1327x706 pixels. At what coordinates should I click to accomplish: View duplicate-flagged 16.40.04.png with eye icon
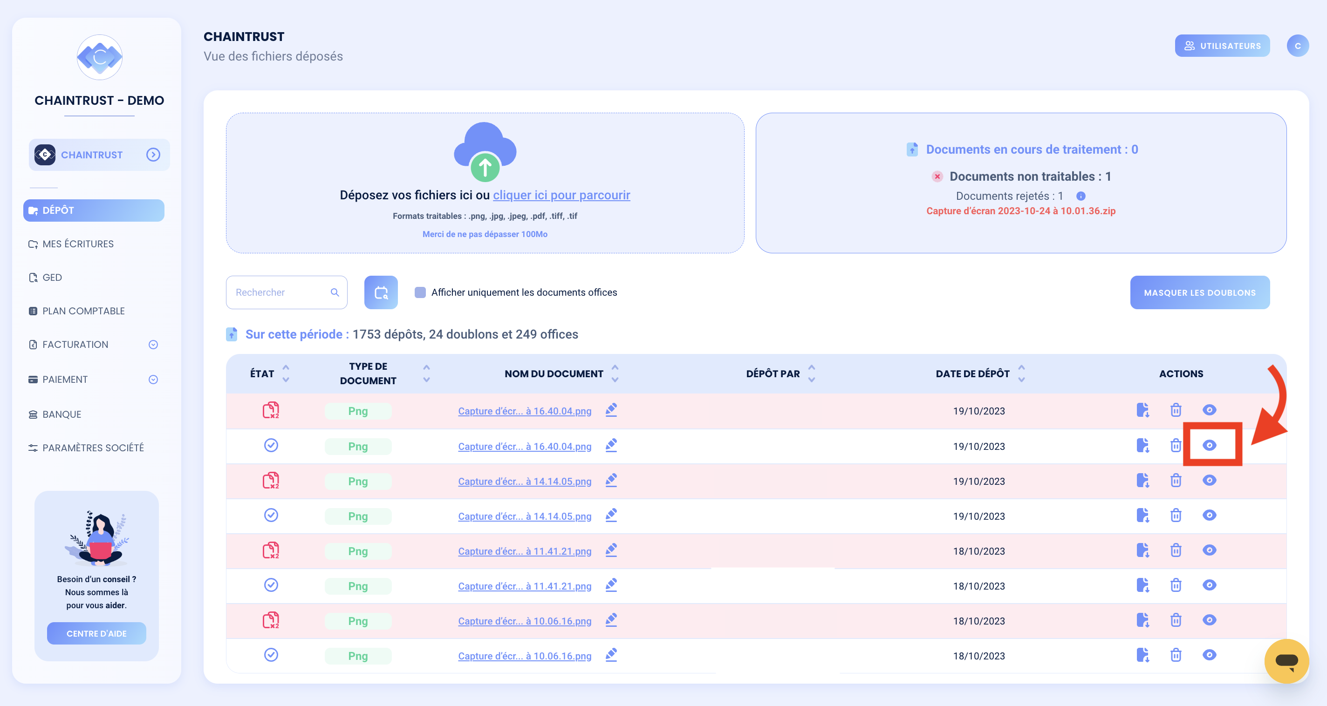(1209, 410)
